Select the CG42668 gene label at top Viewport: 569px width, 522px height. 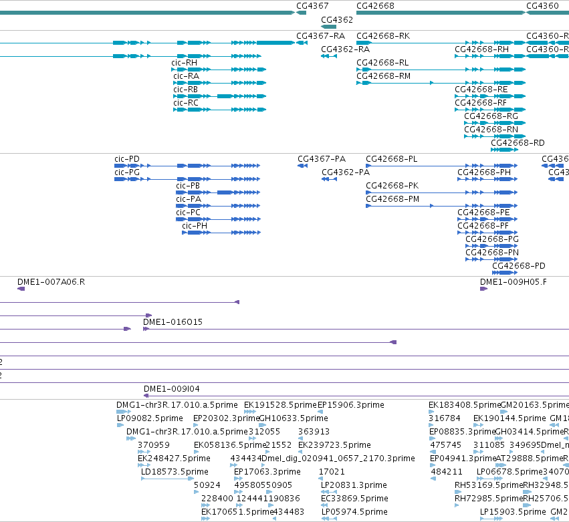(375, 6)
